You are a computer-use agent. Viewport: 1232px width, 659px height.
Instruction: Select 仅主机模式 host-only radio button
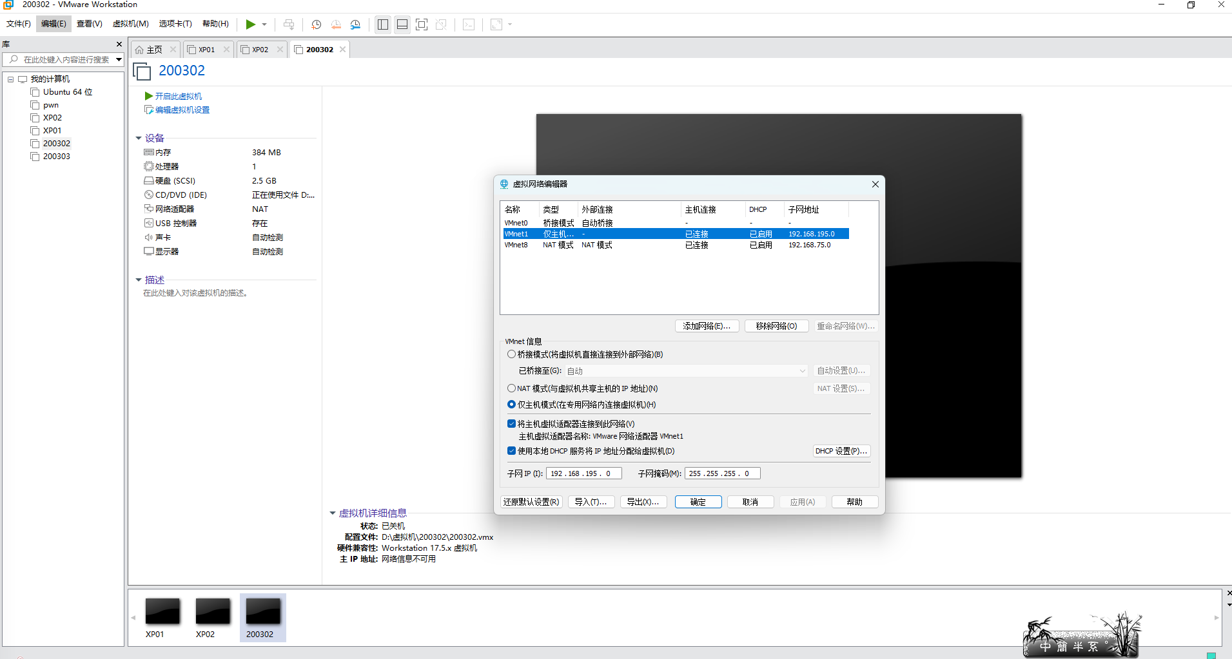[x=511, y=405]
